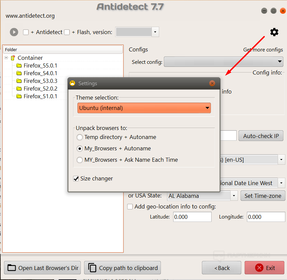The image size is (287, 280).
Task: Open settings with the gear icon
Action: point(274,32)
